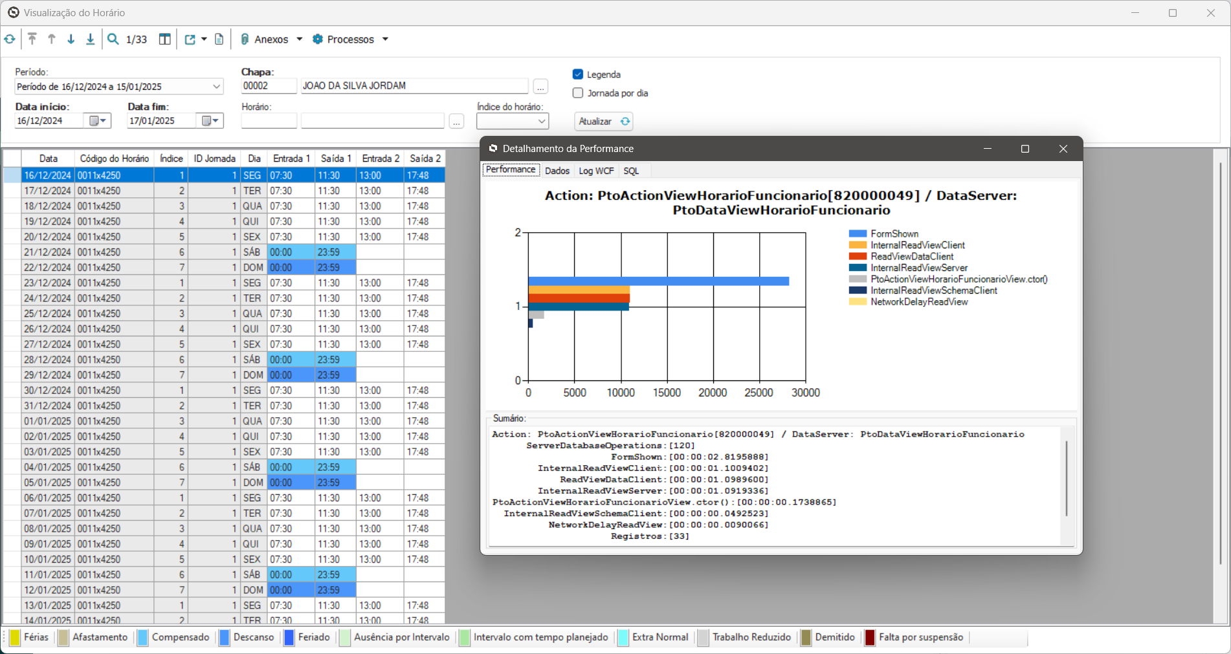Click the row selector of 16/12/2024 row
The height and width of the screenshot is (654, 1231).
coord(12,175)
